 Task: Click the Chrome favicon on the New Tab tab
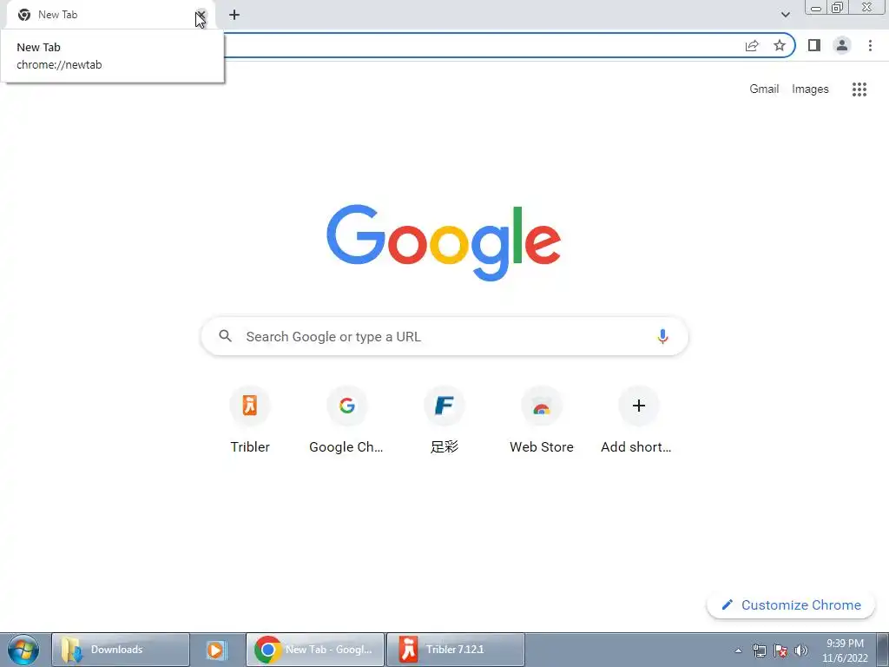[x=23, y=15]
